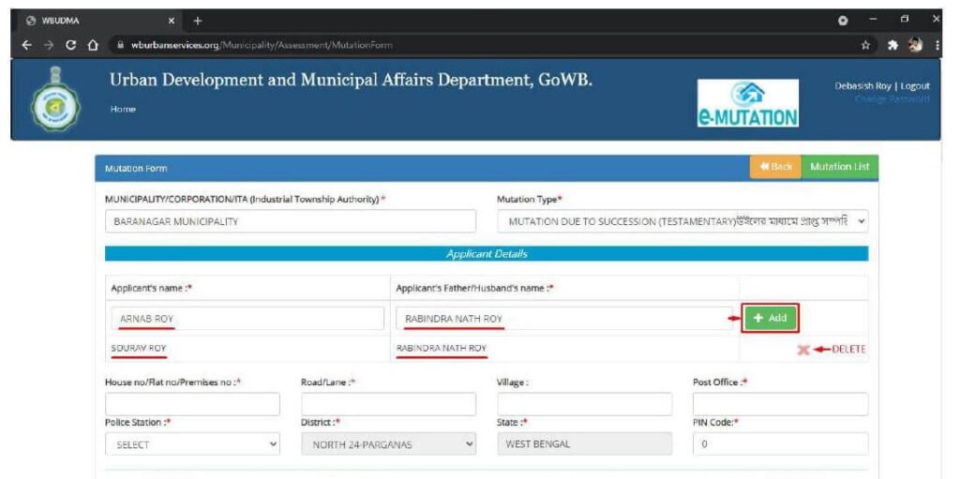Click the Urban Development department heading

(x=351, y=81)
